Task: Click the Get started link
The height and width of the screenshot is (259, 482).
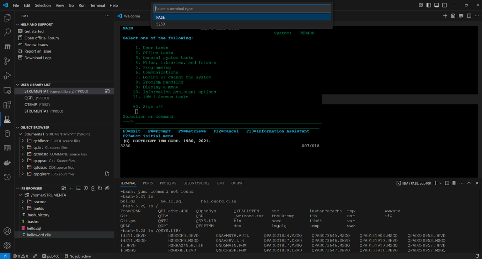Action: tap(34, 31)
